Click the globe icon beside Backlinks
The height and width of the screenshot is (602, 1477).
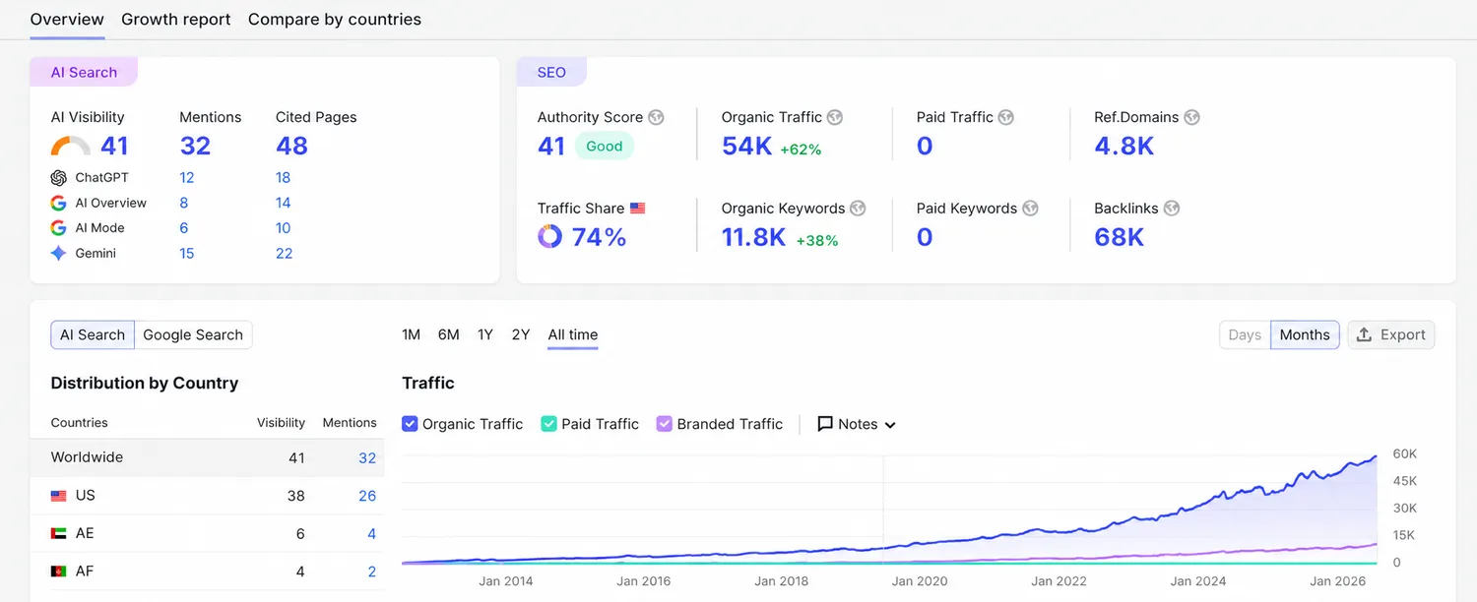click(1171, 209)
